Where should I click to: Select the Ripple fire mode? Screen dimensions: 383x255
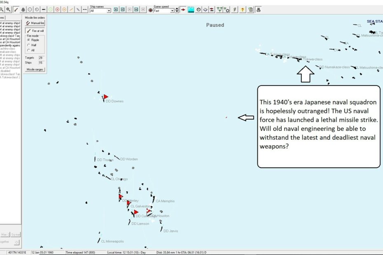click(x=28, y=40)
